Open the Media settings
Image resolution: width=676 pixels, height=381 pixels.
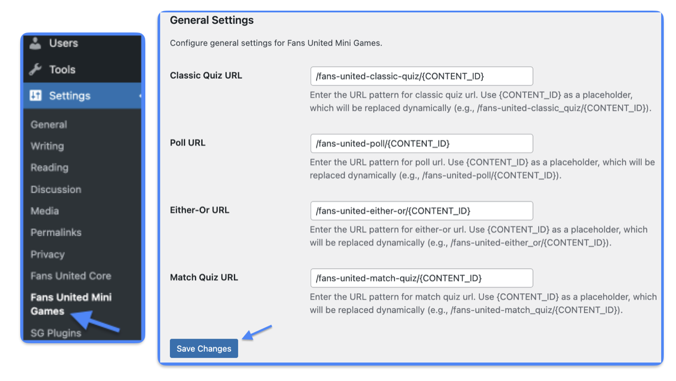[x=45, y=211]
